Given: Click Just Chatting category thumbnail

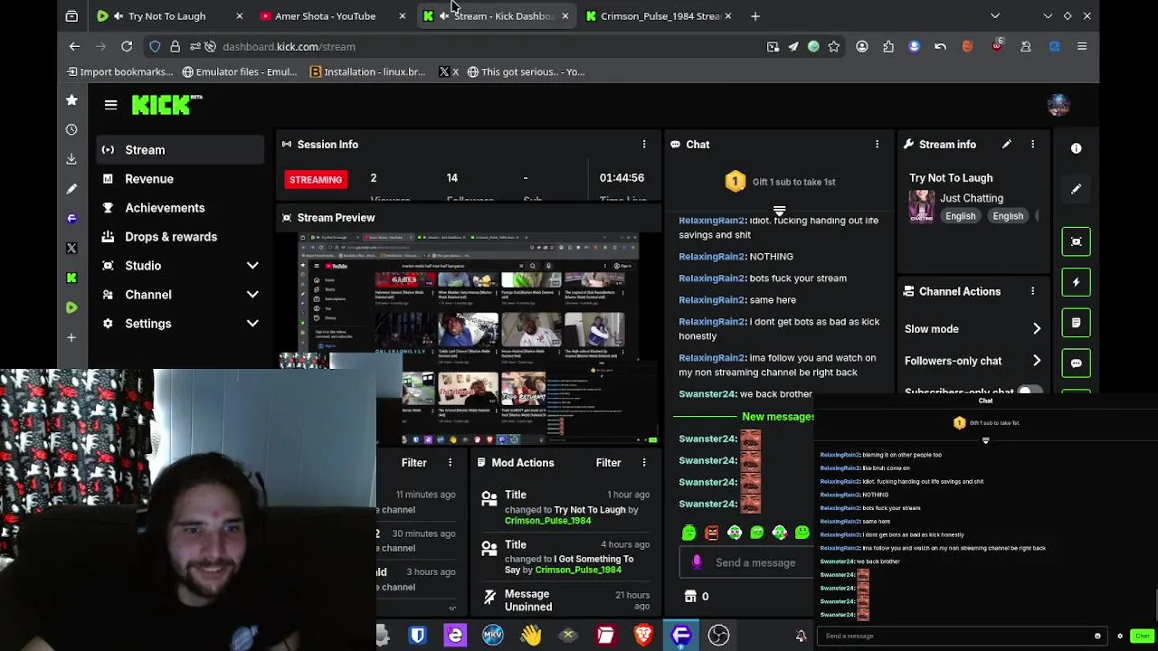Looking at the screenshot, I should point(922,207).
